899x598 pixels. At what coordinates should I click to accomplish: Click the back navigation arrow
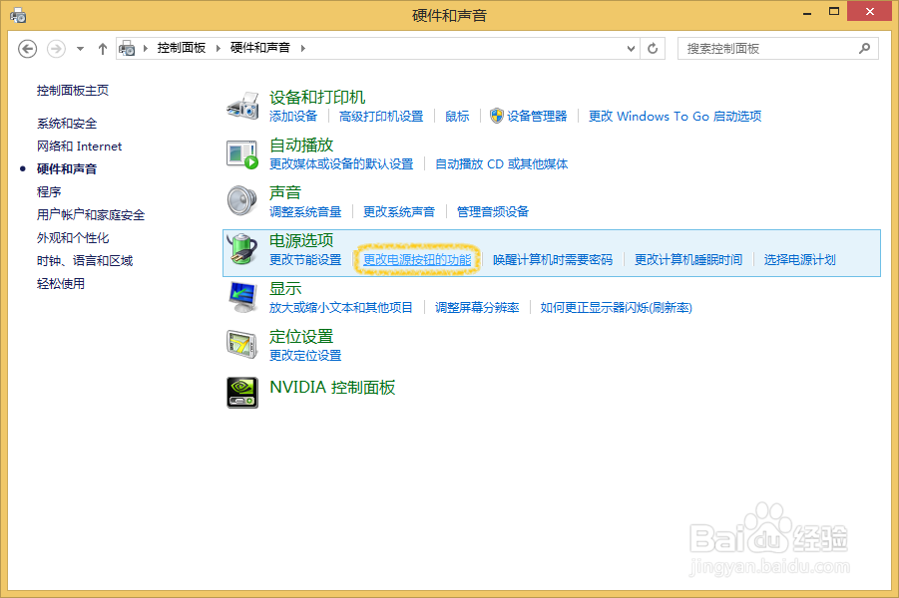click(27, 48)
